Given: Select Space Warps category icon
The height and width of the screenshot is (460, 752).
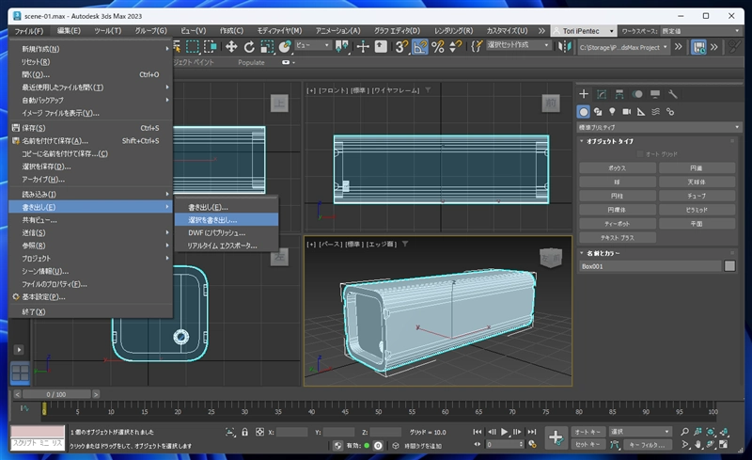Looking at the screenshot, I should click(x=655, y=112).
